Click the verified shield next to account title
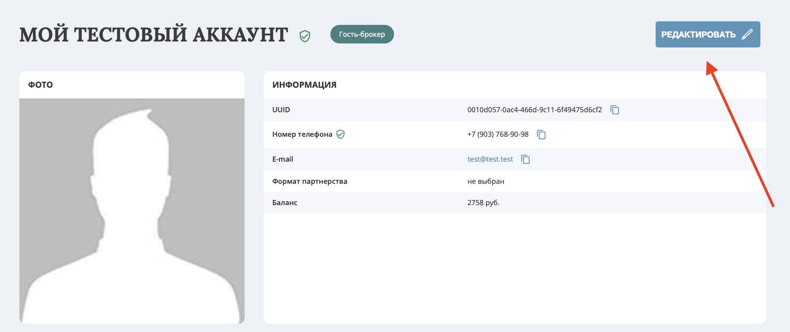 coord(305,36)
